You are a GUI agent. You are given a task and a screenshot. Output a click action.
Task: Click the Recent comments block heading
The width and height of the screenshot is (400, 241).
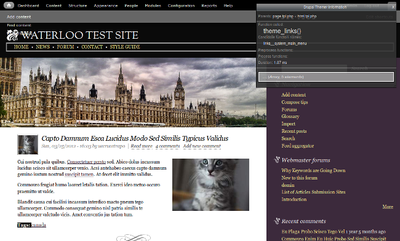pos(304,221)
